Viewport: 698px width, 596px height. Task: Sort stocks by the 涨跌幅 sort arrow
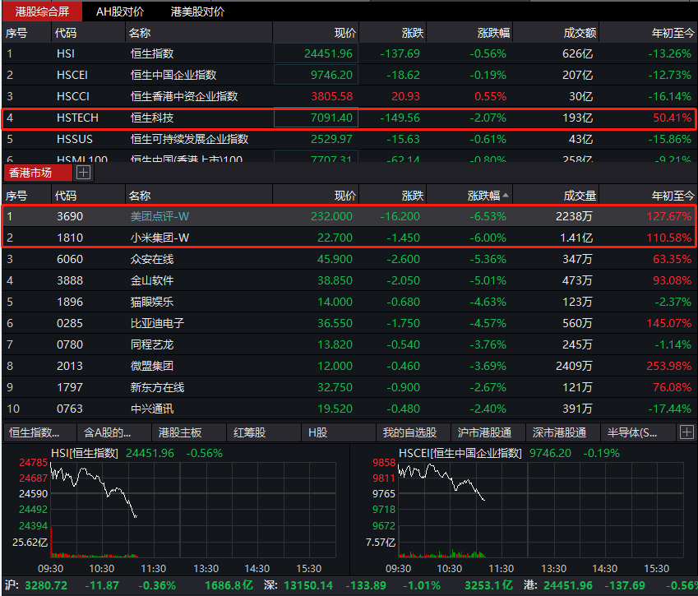pyautogui.click(x=506, y=196)
